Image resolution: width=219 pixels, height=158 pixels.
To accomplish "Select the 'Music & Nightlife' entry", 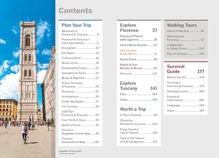I will point(80,78).
